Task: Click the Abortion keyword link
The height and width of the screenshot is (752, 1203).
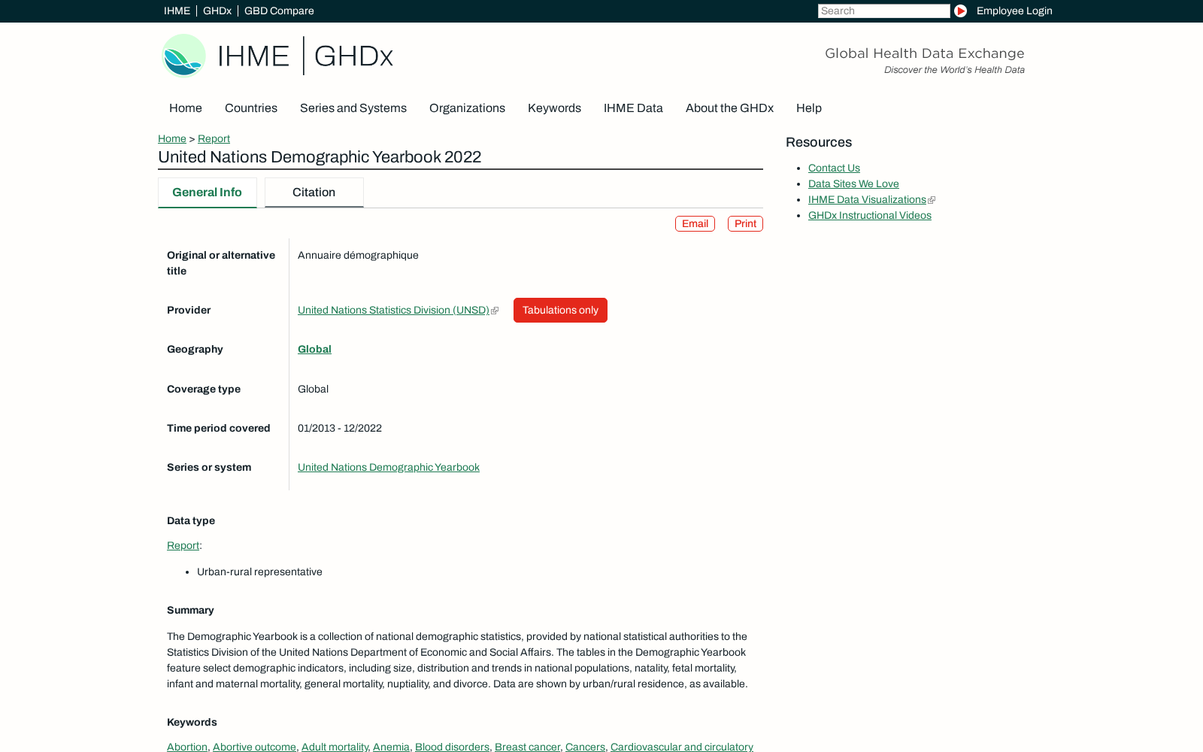Action: 187,747
